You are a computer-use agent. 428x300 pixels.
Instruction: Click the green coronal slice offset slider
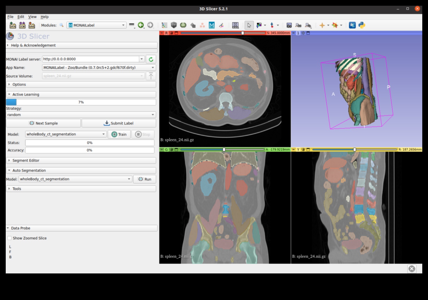[x=224, y=149]
